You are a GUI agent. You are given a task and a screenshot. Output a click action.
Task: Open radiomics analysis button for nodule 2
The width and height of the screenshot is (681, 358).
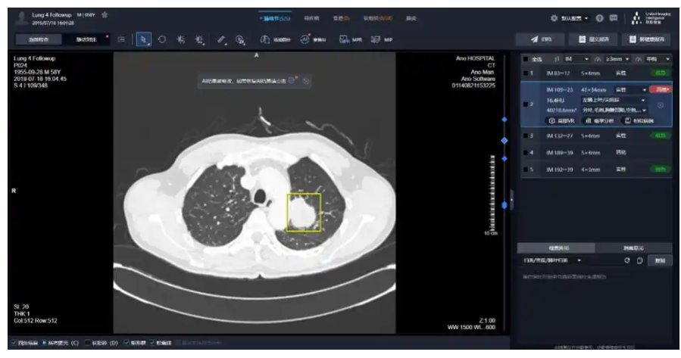[600, 120]
